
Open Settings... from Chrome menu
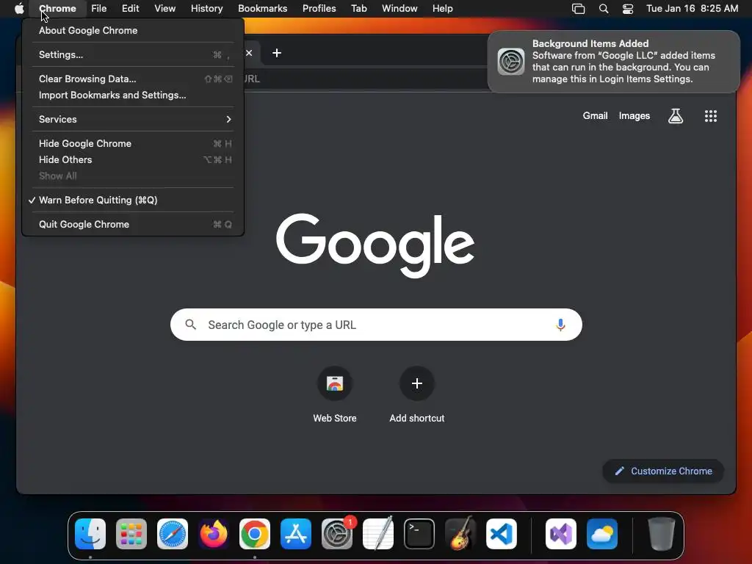tap(133, 54)
